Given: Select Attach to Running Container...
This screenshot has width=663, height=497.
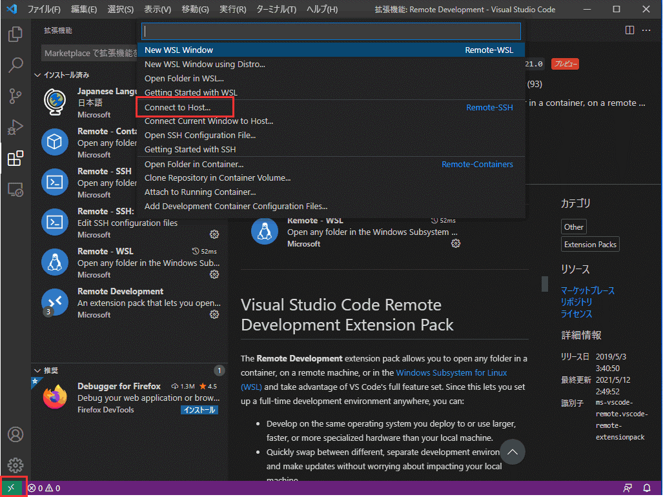Looking at the screenshot, I should pos(331,192).
